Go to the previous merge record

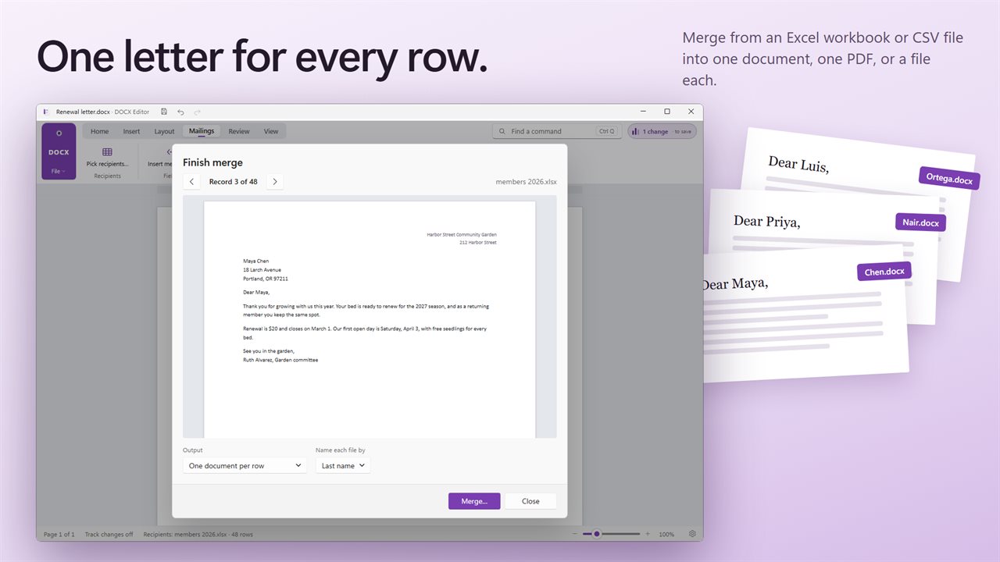pyautogui.click(x=192, y=182)
